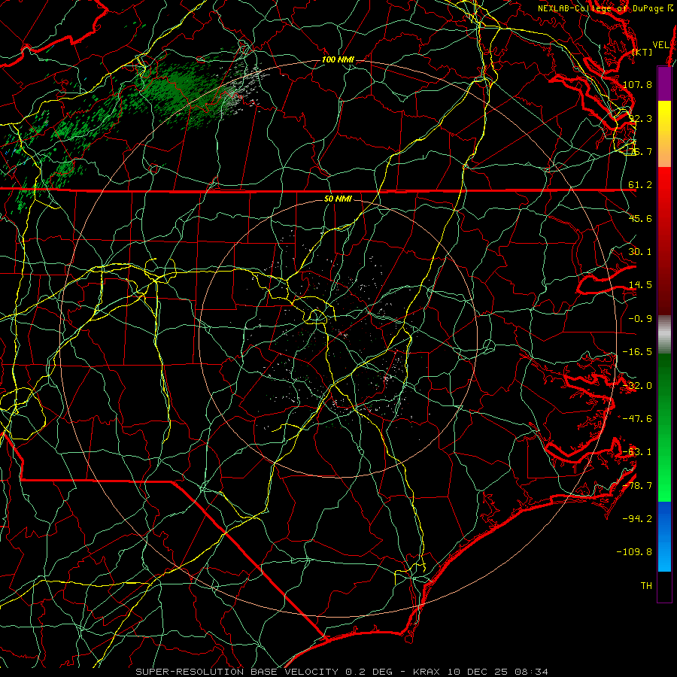
Task: Select the -16.5 legend value
Action: pyautogui.click(x=637, y=352)
